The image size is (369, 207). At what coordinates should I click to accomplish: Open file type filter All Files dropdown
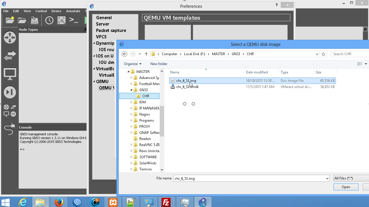point(351,178)
